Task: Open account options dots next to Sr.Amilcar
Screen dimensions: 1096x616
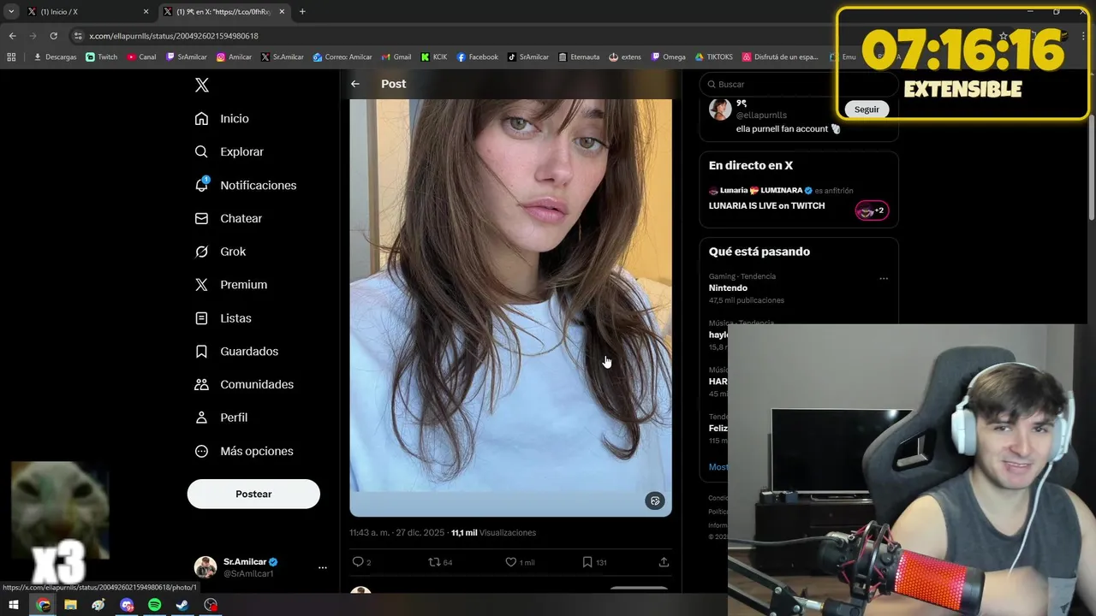Action: 323,567
